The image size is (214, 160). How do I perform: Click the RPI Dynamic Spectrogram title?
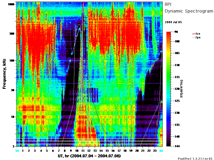pyautogui.click(x=189, y=8)
